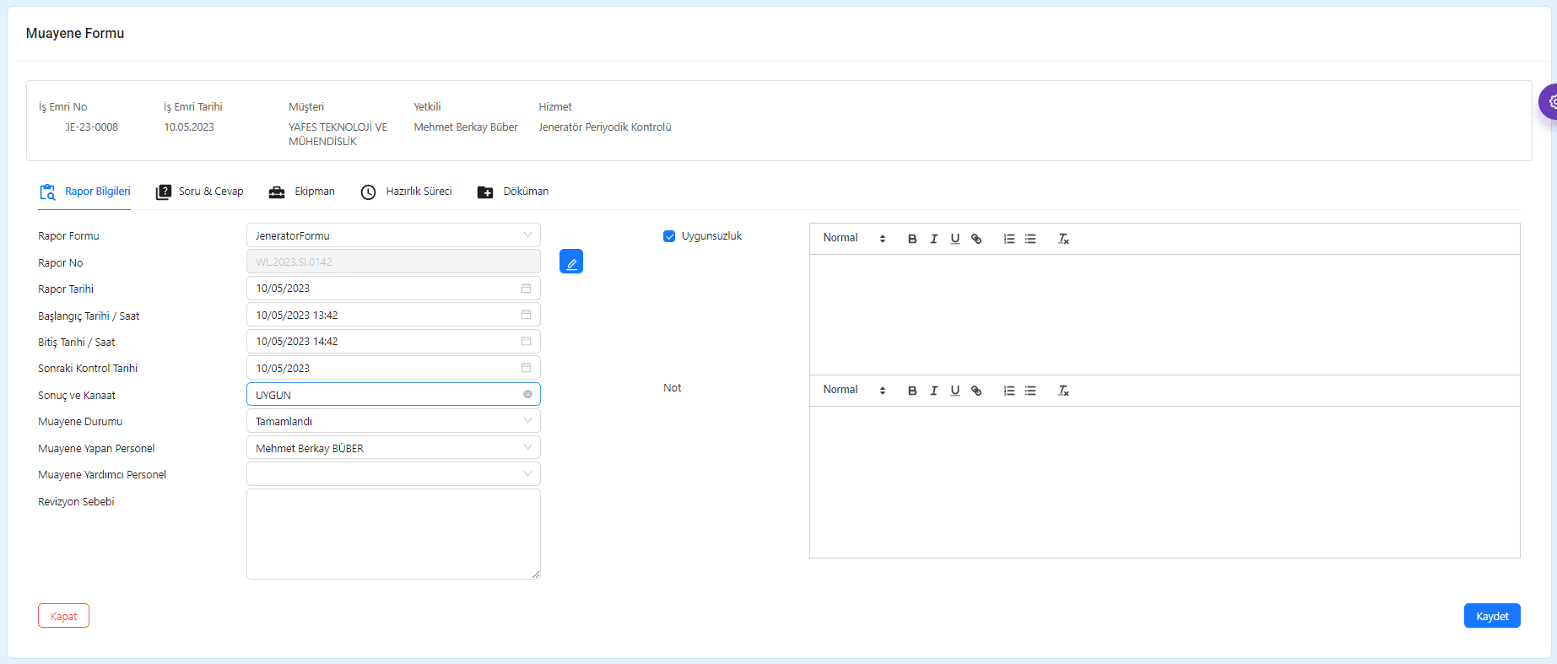The height and width of the screenshot is (664, 1557).
Task: Click the 'YAFES TEKNOLOJİ VE MÜHENDİSLİK' customer text
Action: coord(338,134)
